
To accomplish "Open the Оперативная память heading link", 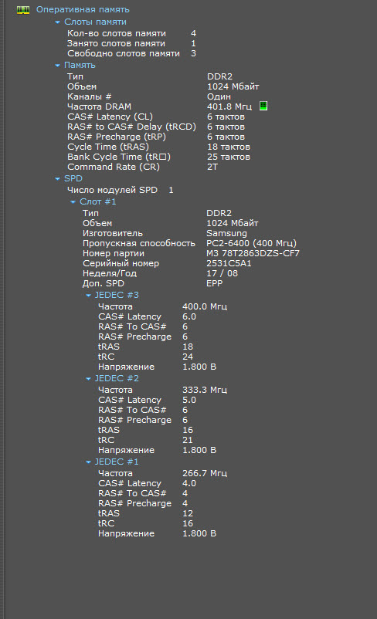I will tap(83, 9).
